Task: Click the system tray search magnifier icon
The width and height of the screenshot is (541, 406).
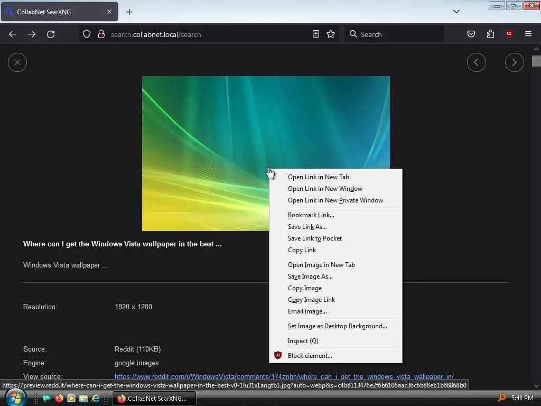Action: (502, 398)
